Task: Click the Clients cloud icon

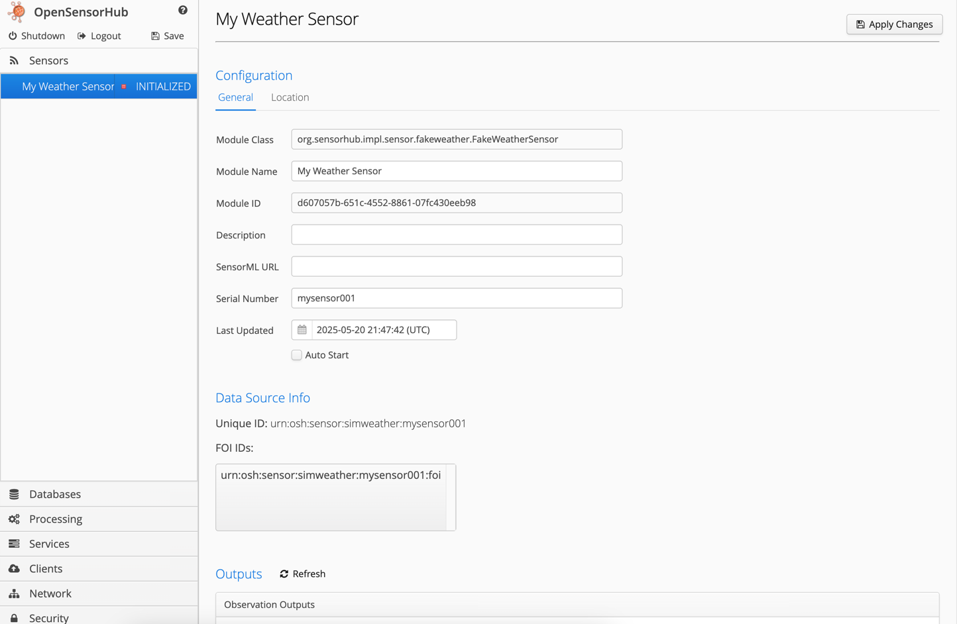Action: (x=15, y=568)
